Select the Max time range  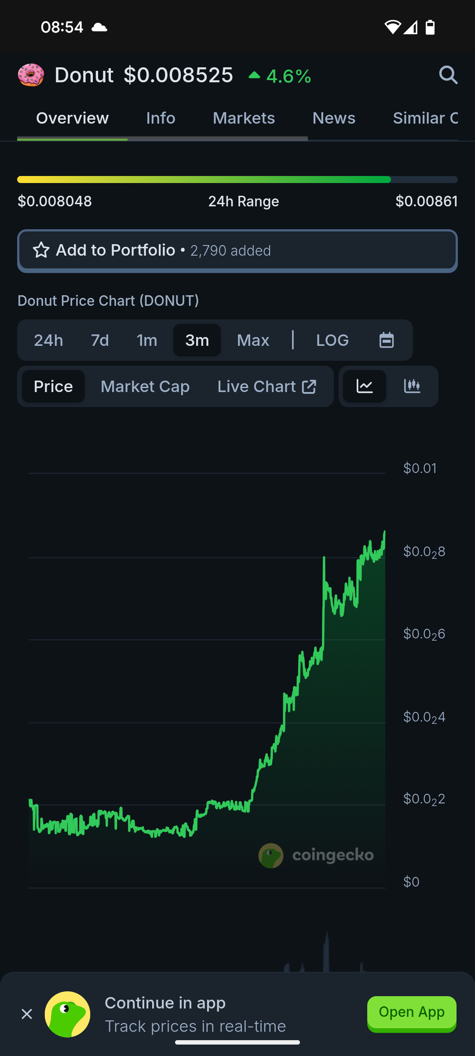click(253, 340)
